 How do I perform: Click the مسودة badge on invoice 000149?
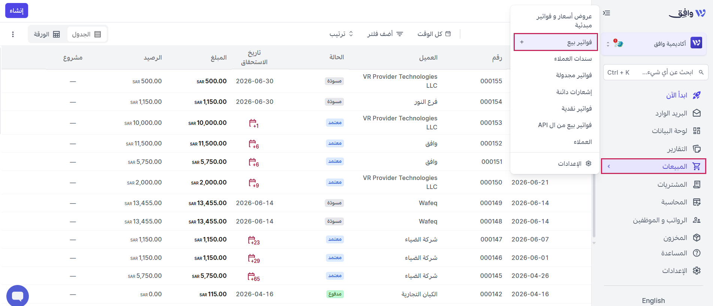[334, 203]
